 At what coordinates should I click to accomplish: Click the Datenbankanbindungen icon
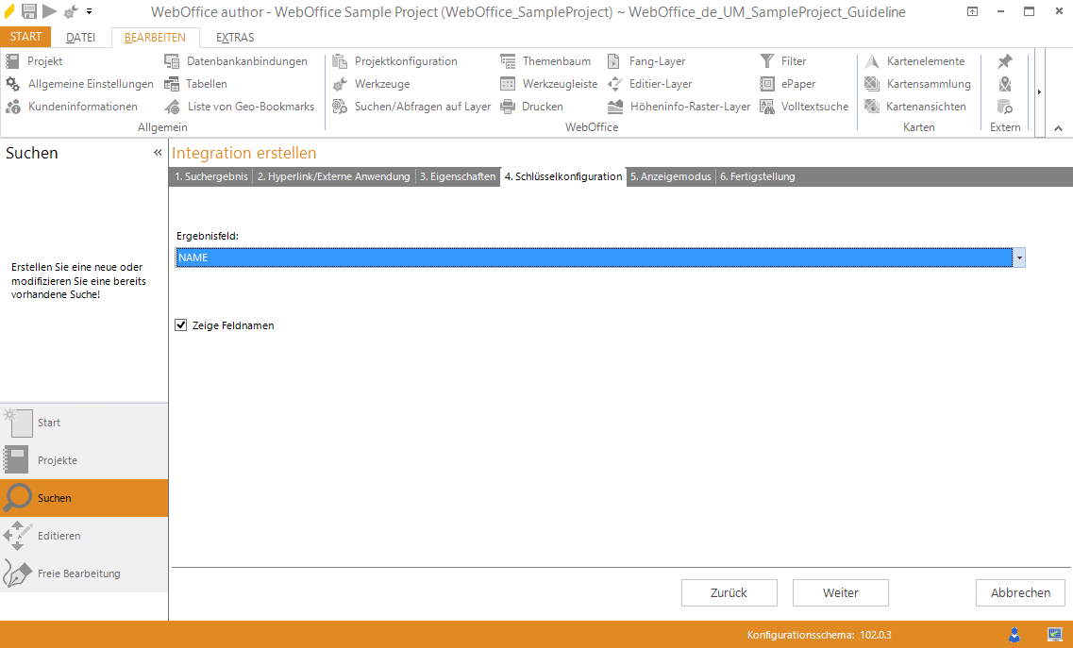172,61
